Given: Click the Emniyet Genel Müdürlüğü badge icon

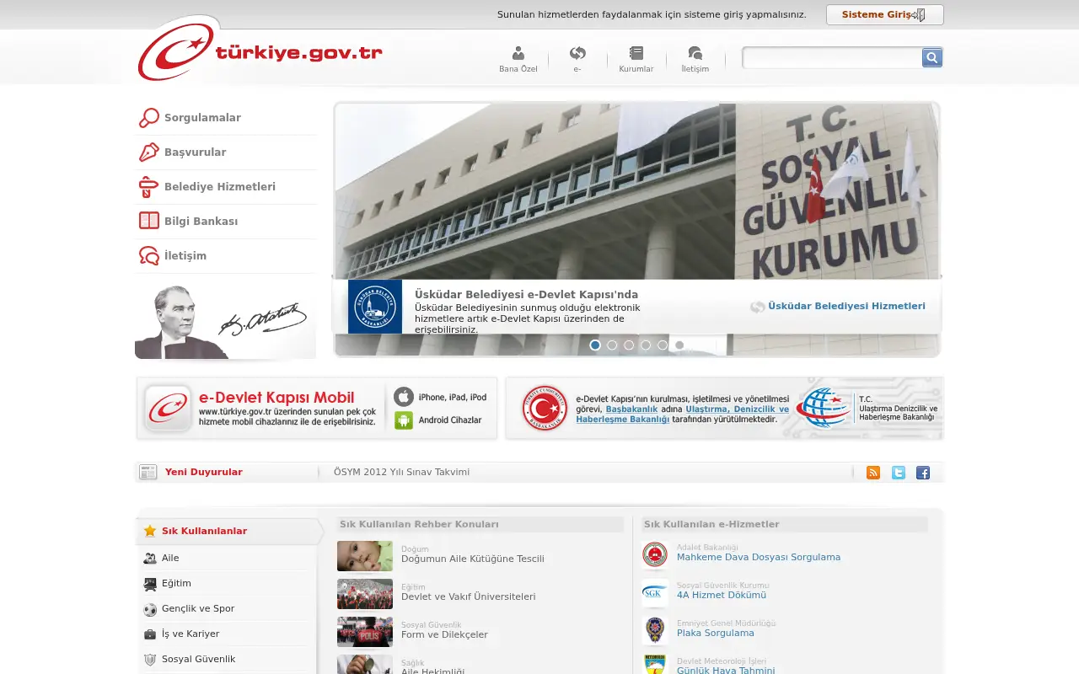Looking at the screenshot, I should click(x=655, y=629).
